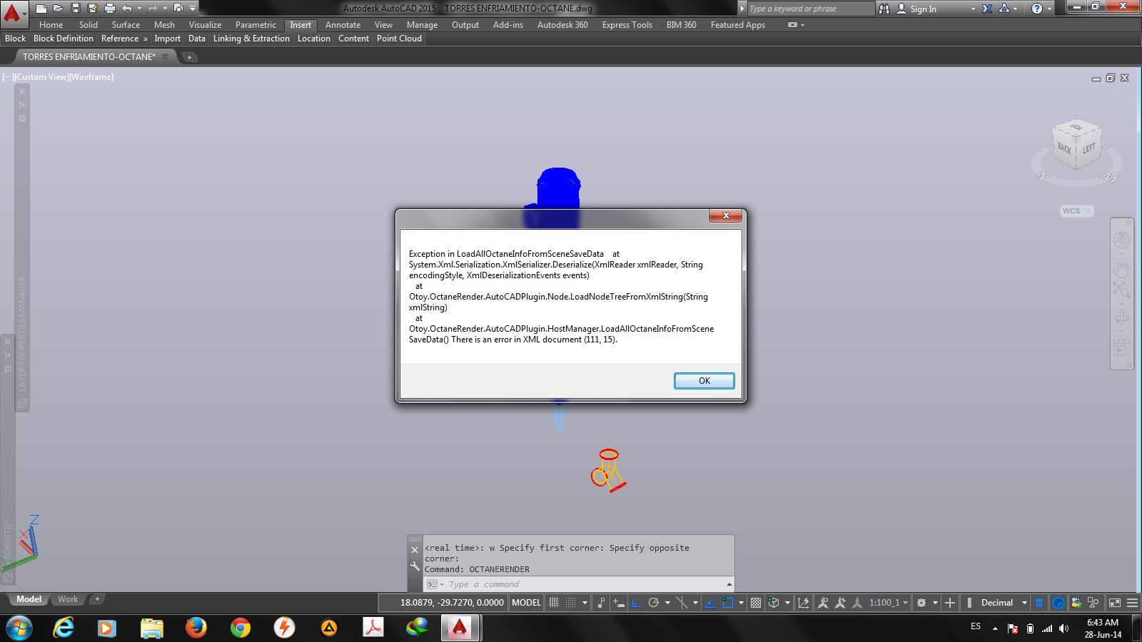The image size is (1142, 642).
Task: Toggle the drawing grid display
Action: (553, 603)
